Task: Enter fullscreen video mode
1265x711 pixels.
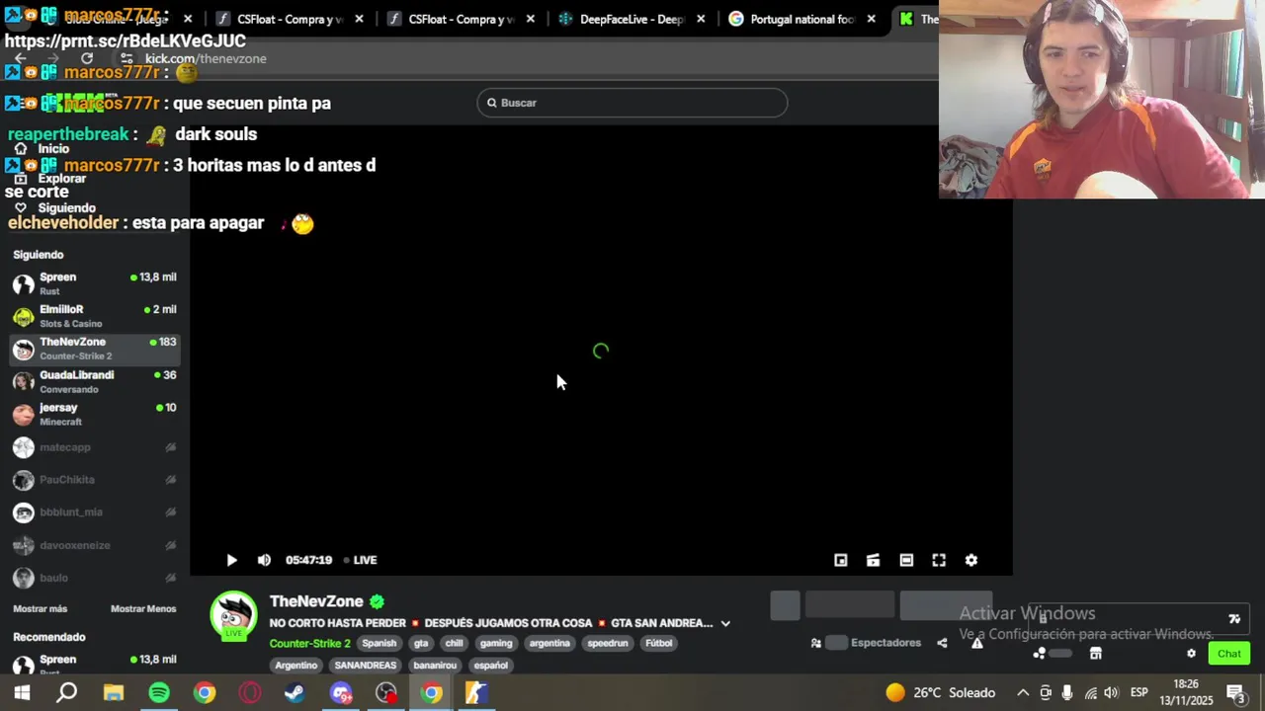Action: click(x=939, y=560)
